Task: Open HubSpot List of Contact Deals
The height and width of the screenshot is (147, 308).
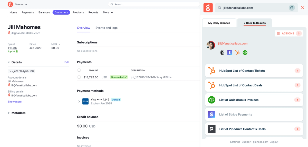Action: 254,85
